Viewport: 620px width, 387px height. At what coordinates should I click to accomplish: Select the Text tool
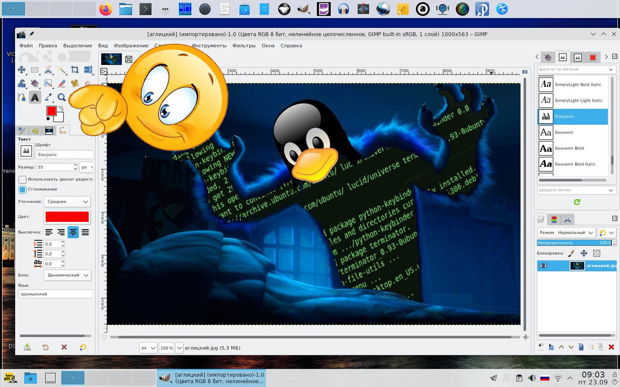click(35, 96)
